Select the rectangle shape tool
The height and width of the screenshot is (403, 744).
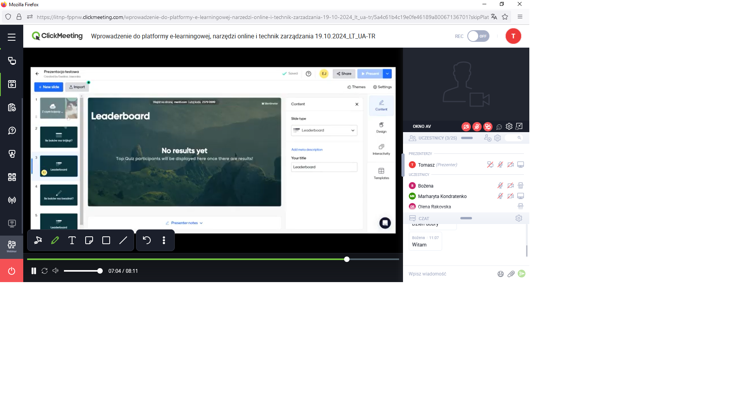click(106, 240)
